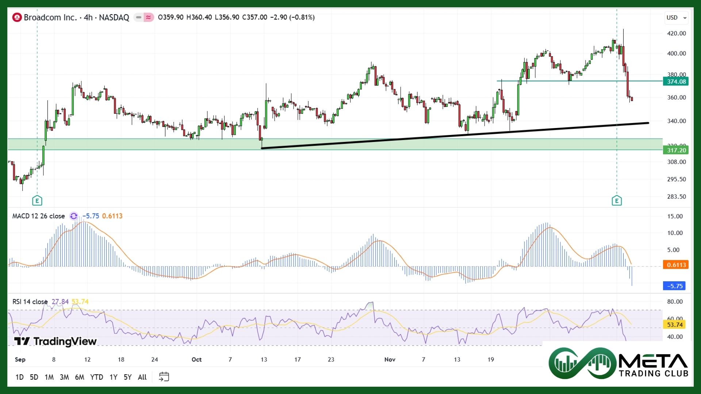Switch to YTD range

96,377
